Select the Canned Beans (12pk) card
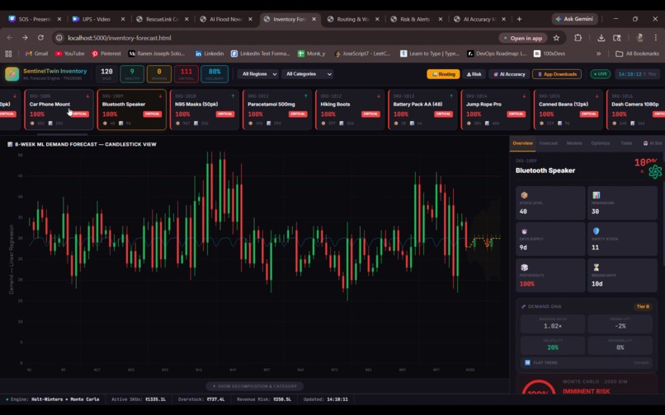 [x=568, y=110]
